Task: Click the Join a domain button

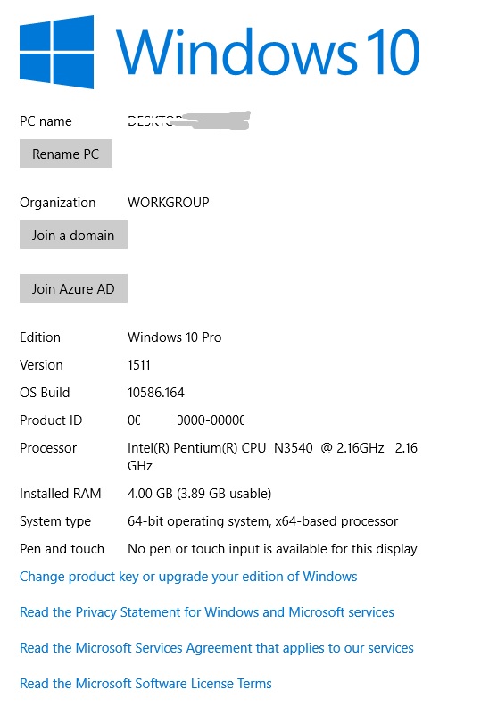Action: pos(73,235)
